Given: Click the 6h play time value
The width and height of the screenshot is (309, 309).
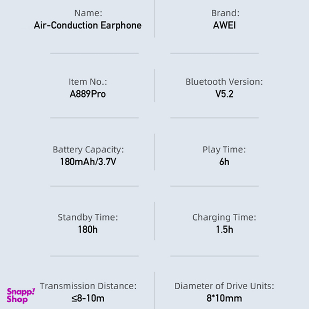Looking at the screenshot, I should tap(224, 162).
